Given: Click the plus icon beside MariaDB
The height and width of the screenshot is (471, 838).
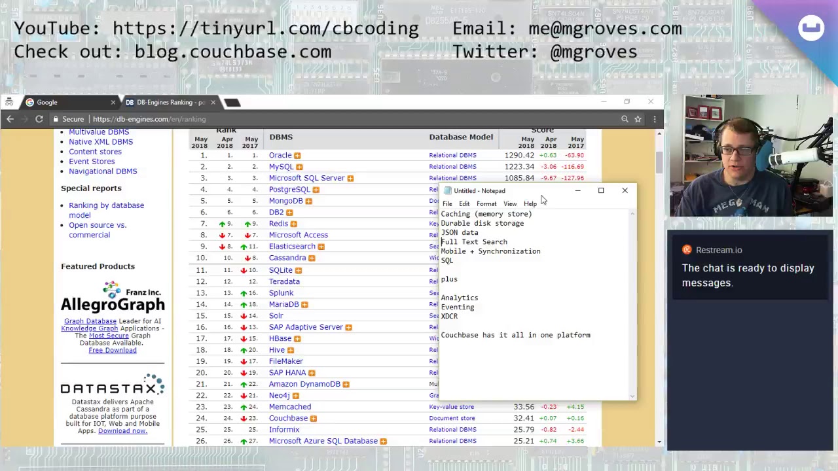Looking at the screenshot, I should (x=304, y=304).
